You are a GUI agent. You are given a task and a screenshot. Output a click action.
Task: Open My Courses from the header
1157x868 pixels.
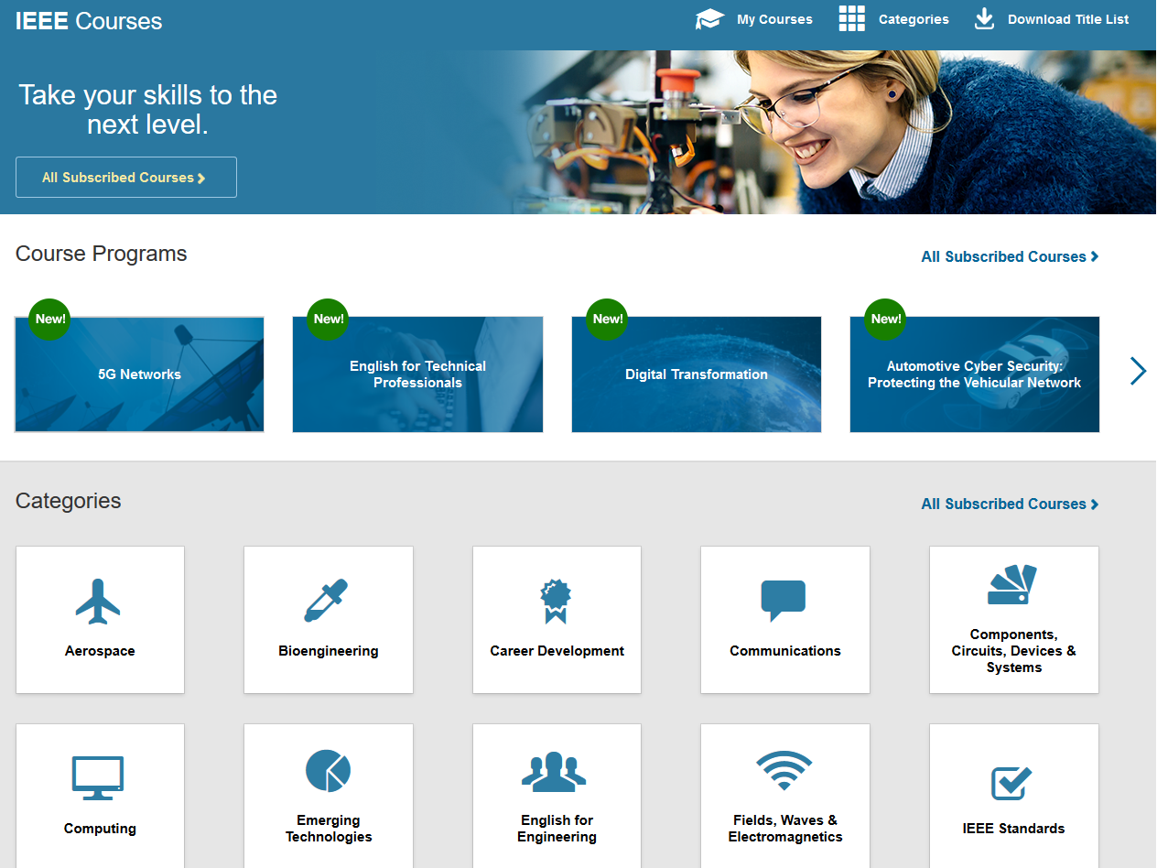pyautogui.click(x=774, y=19)
